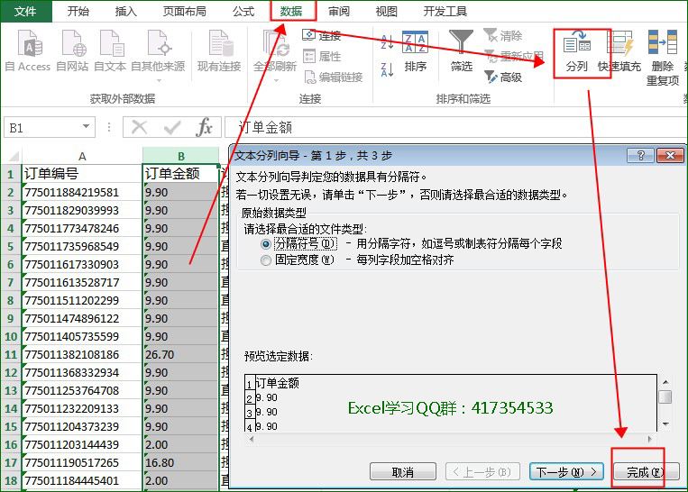The width and height of the screenshot is (688, 492).
Task: Select row 11 header
Action: coord(11,354)
